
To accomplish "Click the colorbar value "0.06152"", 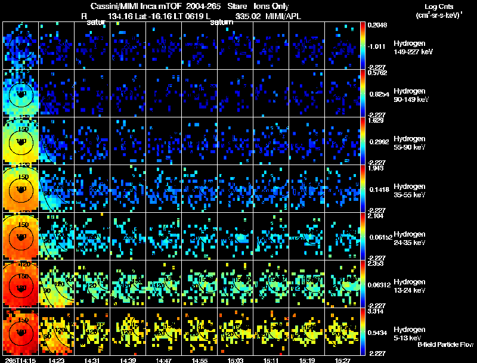I will pos(381,237).
